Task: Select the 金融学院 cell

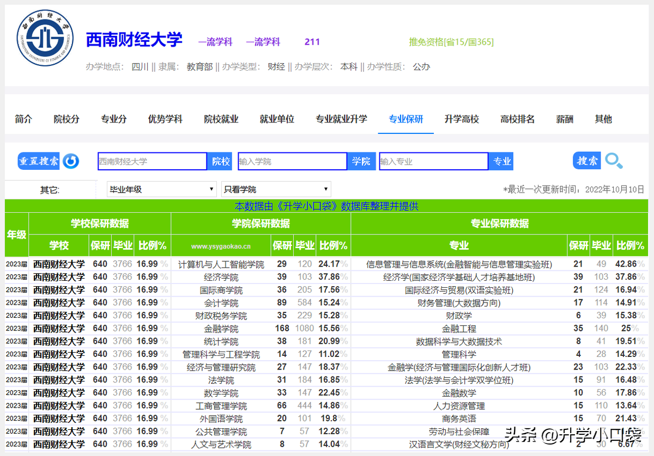Action: 221,329
